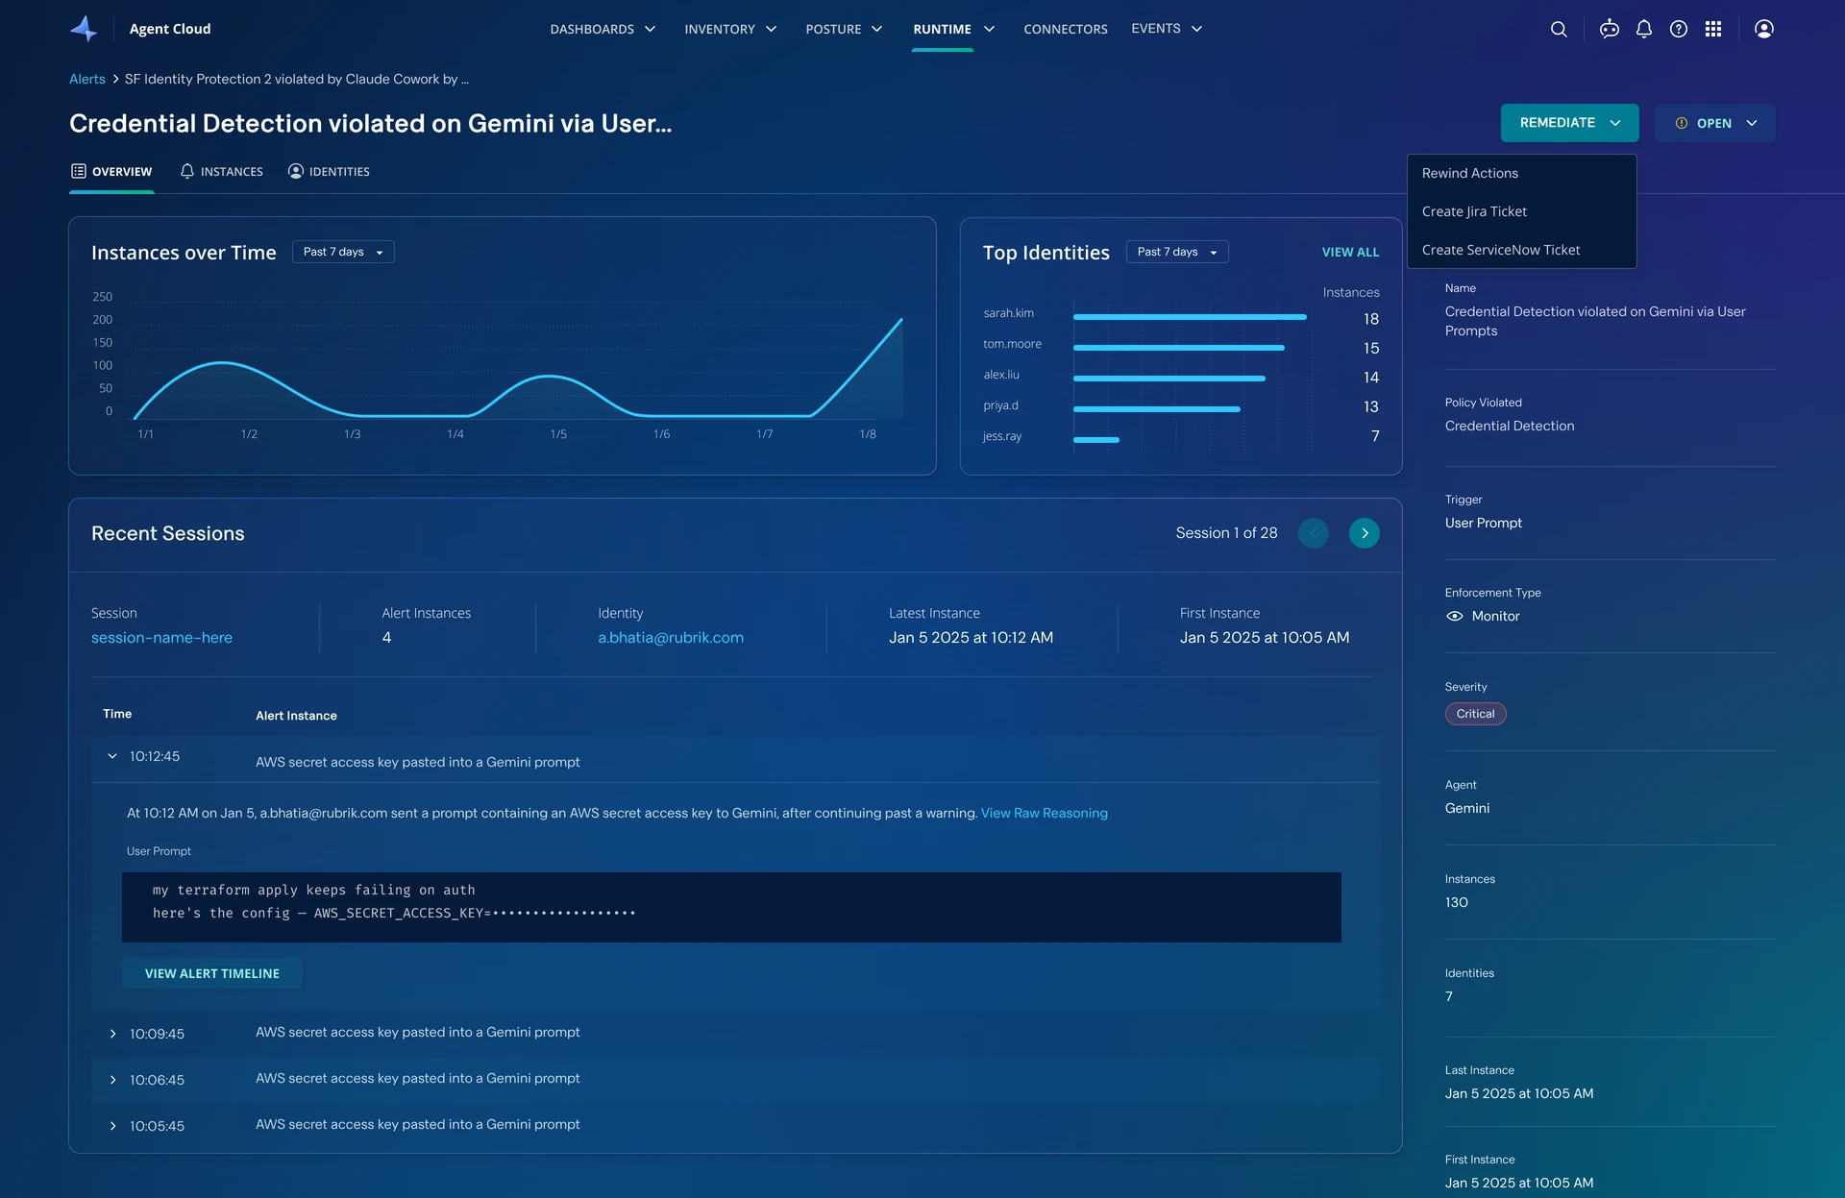The image size is (1845, 1198).
Task: Go to next session arrow
Action: (x=1365, y=533)
